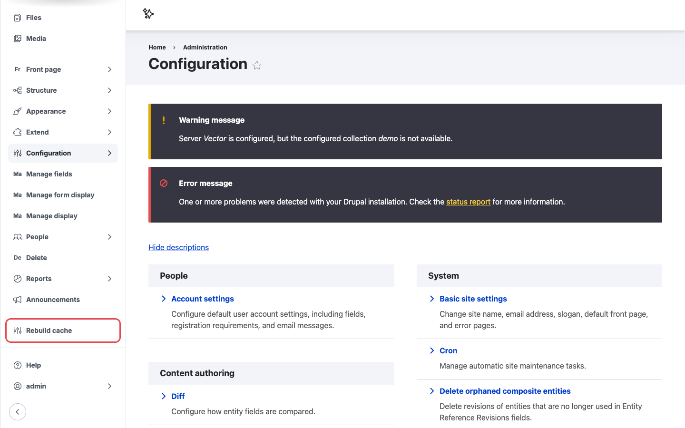Expand the Configuration submenu chevron
Viewport: 685px width, 428px height.
click(109, 153)
